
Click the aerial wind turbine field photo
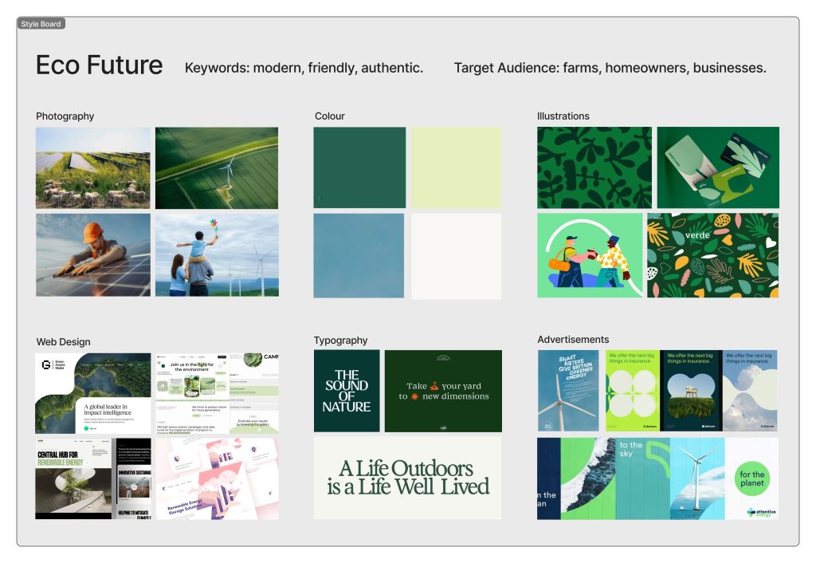coord(217,167)
